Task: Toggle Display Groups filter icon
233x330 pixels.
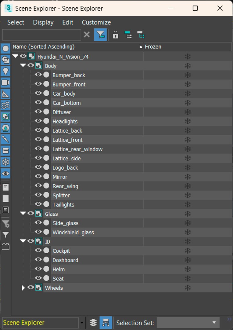Action: pos(5,117)
